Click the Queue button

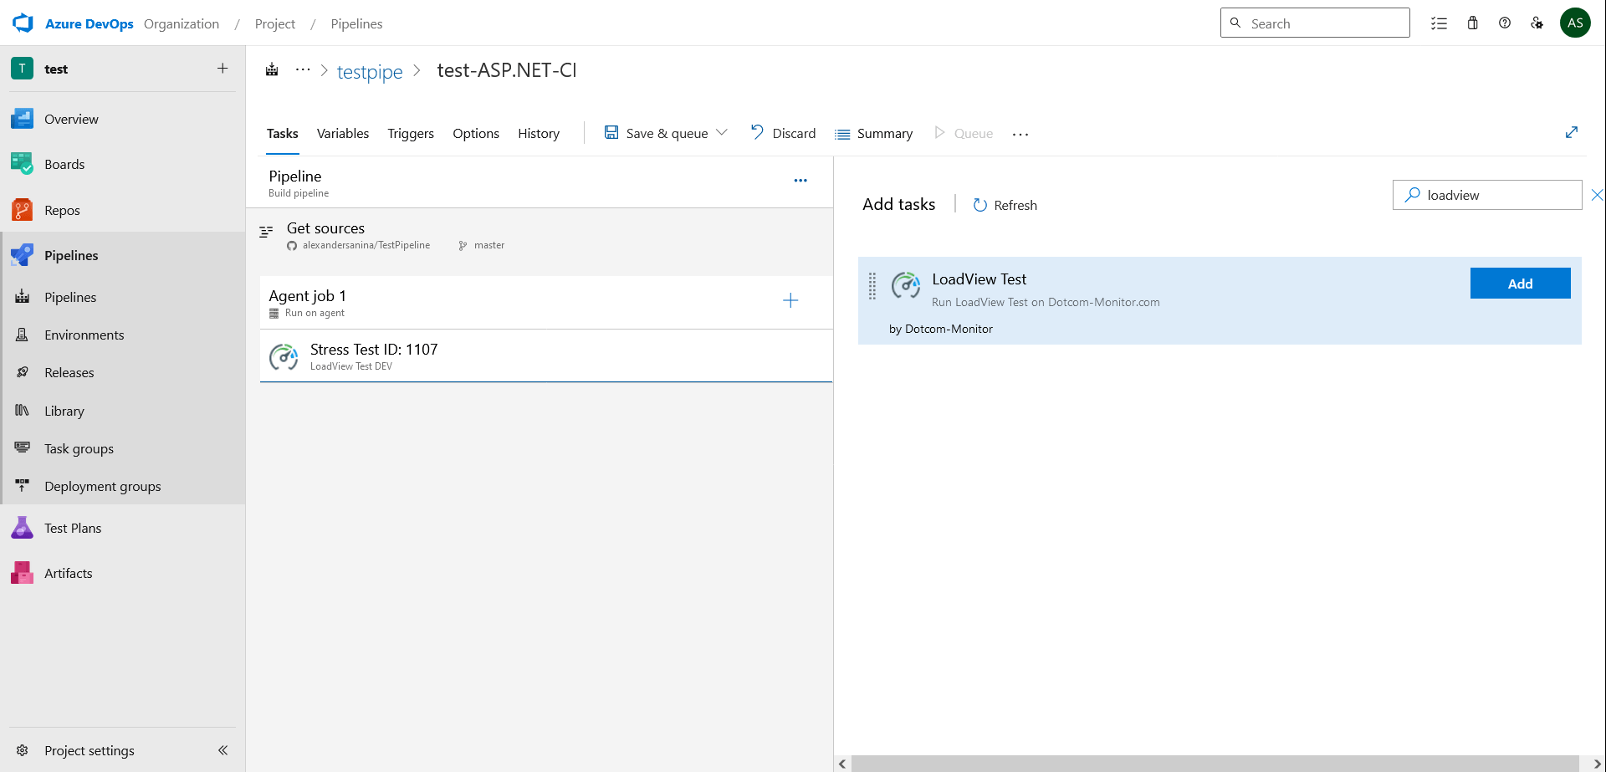pos(964,133)
